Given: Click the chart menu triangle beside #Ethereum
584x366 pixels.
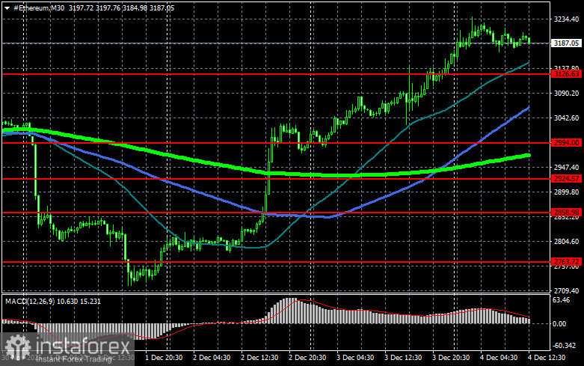Looking at the screenshot, I should point(7,7).
